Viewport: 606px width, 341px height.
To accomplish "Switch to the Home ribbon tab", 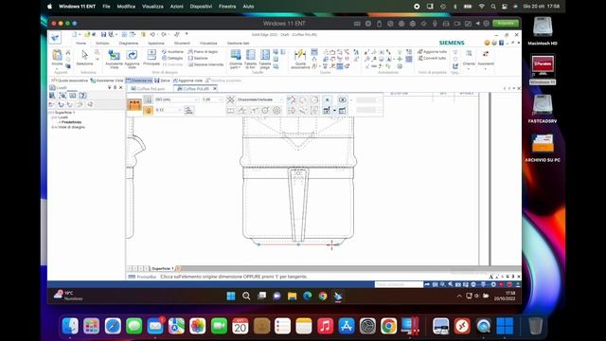I will coord(80,43).
